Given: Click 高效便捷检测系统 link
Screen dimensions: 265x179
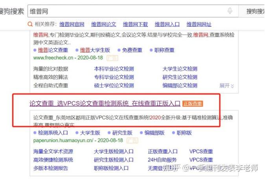Looking at the screenshot, I should (x=53, y=160).
